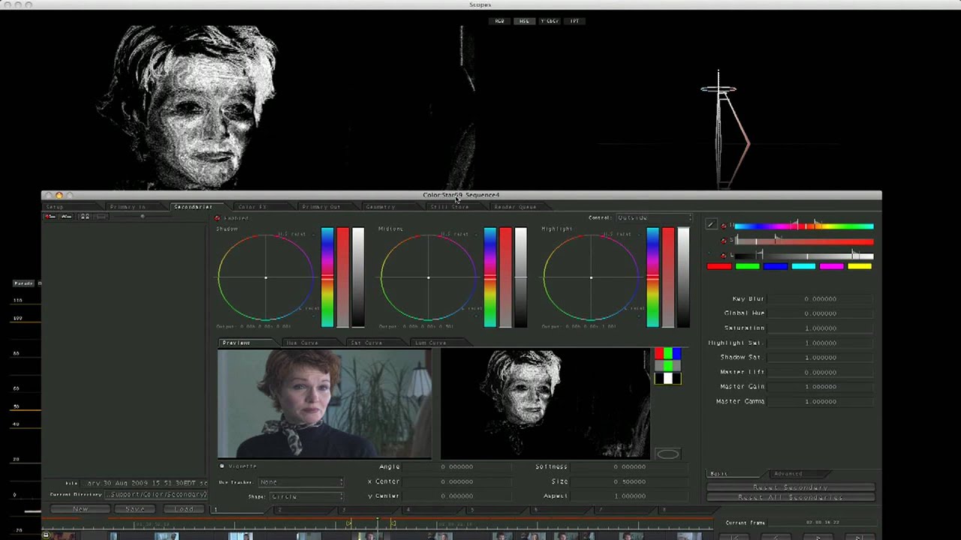
Task: Select the cyan color swatch
Action: pos(803,266)
